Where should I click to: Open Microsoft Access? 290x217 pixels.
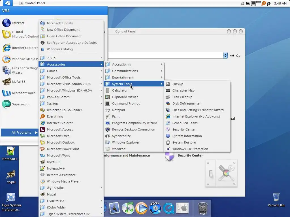click(x=71, y=129)
